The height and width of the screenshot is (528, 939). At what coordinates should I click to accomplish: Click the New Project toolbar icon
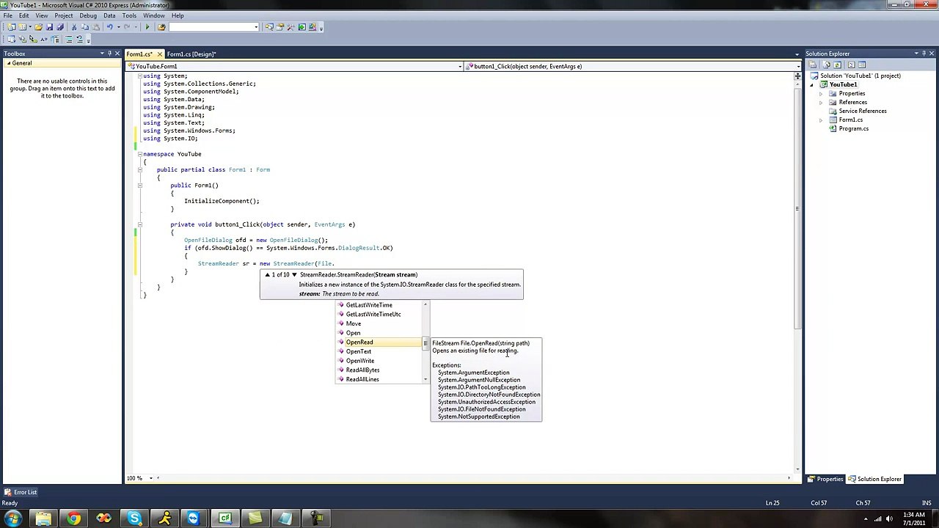(12, 27)
